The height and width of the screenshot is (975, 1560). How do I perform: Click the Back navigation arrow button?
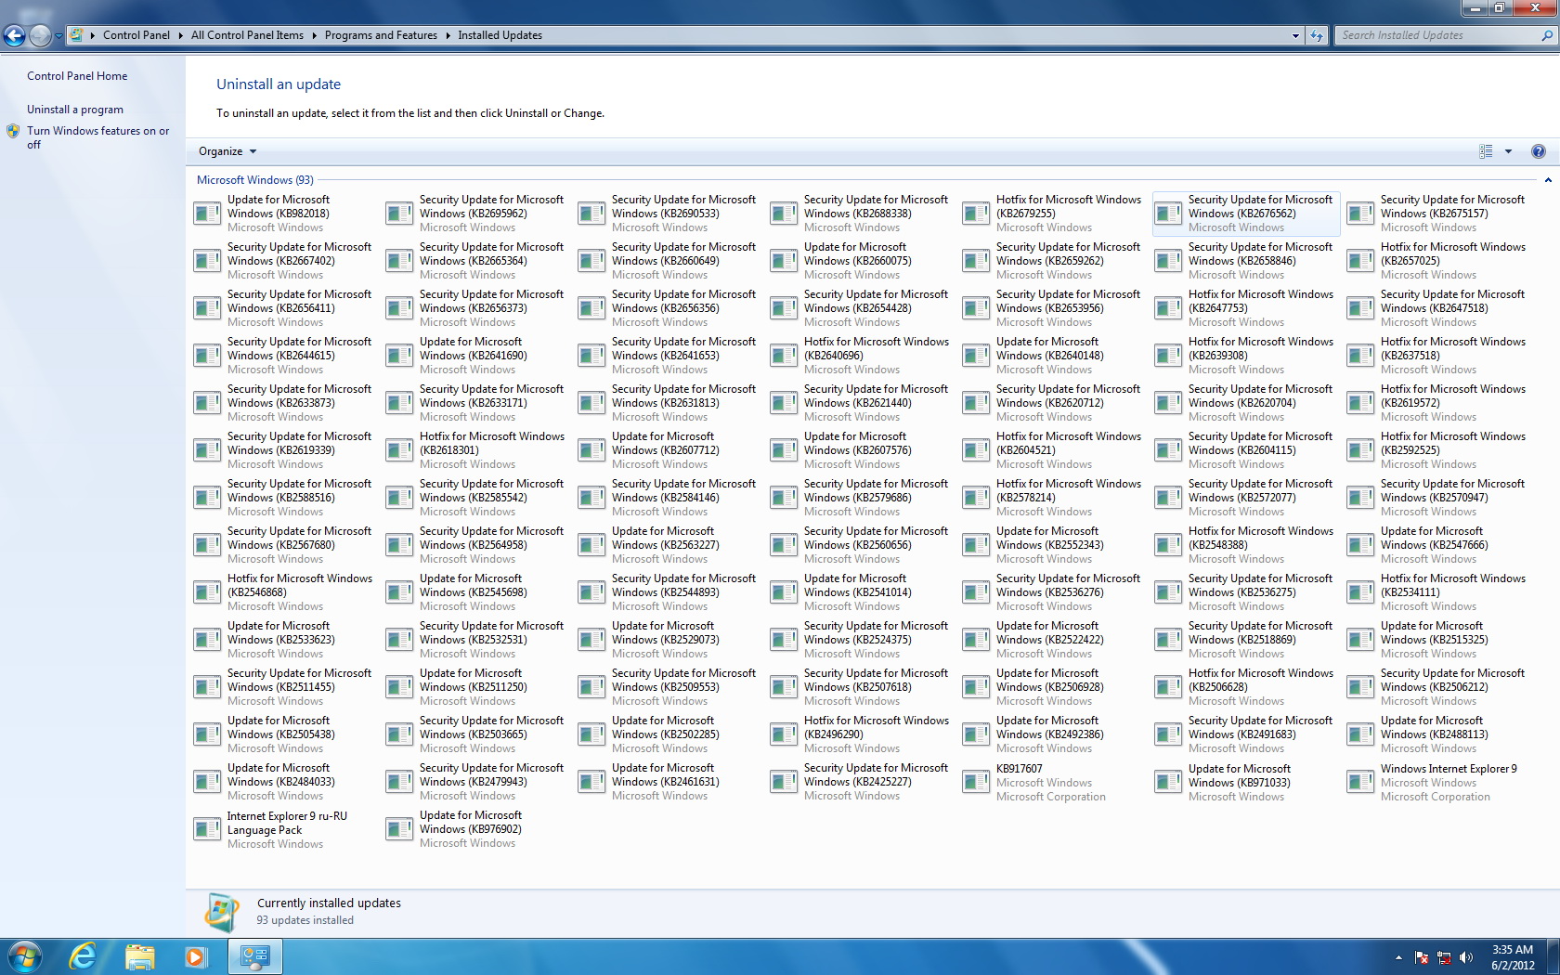14,35
